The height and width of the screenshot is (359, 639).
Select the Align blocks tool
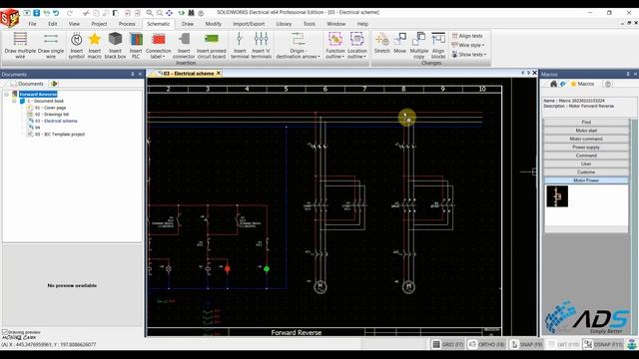[438, 45]
